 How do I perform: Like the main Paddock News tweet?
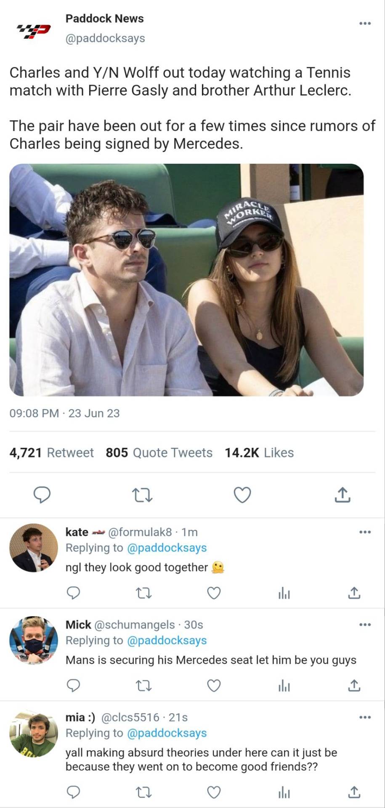pos(242,495)
